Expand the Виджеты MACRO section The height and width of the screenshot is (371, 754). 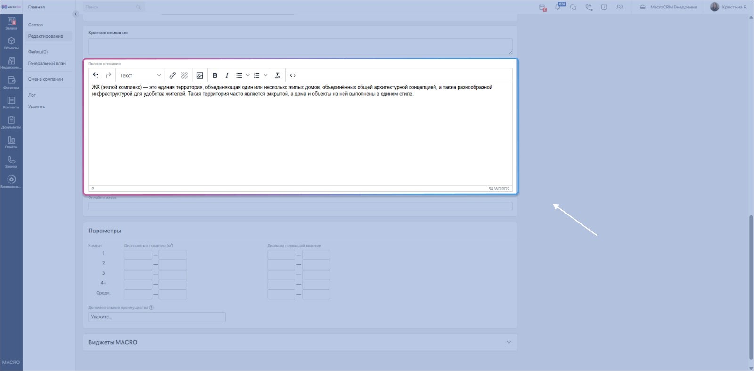point(508,342)
